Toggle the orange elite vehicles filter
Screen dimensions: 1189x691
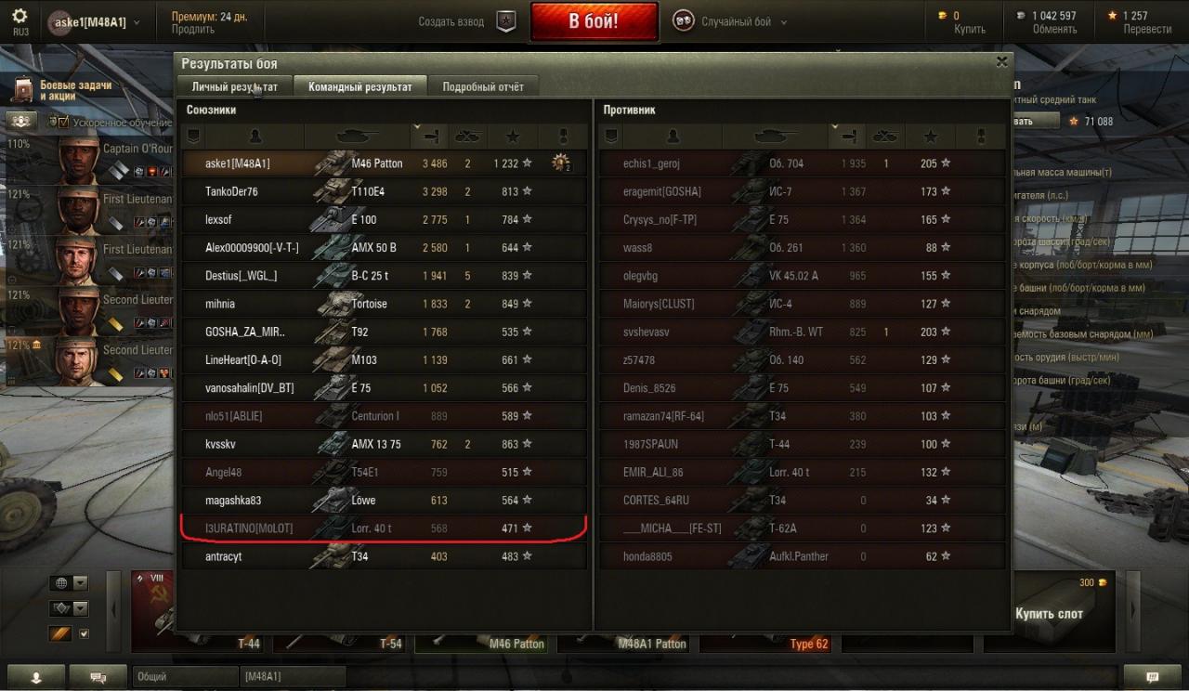click(x=60, y=633)
